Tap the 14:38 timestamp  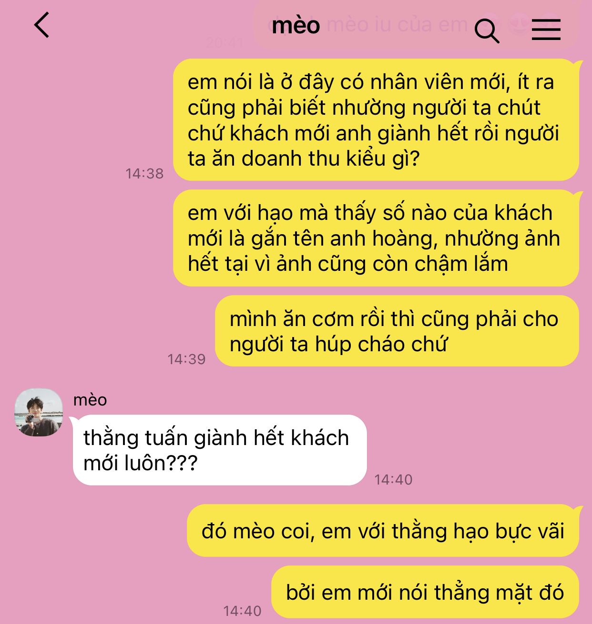click(x=144, y=174)
